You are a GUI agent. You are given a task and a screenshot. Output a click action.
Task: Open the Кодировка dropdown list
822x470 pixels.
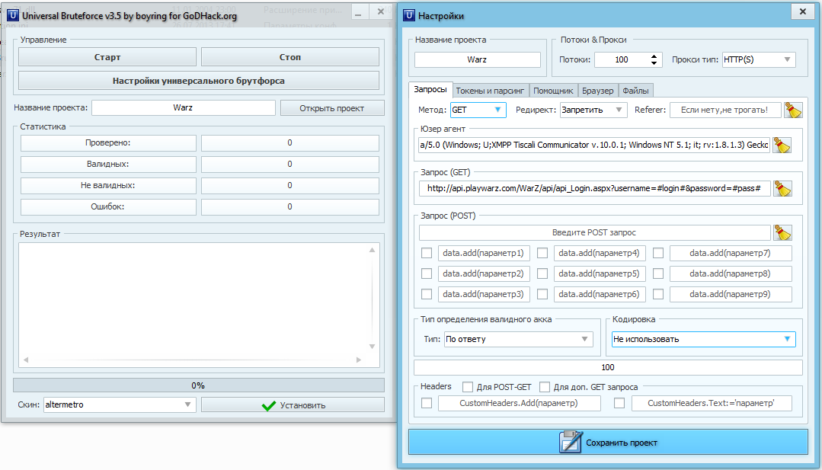pyautogui.click(x=704, y=339)
